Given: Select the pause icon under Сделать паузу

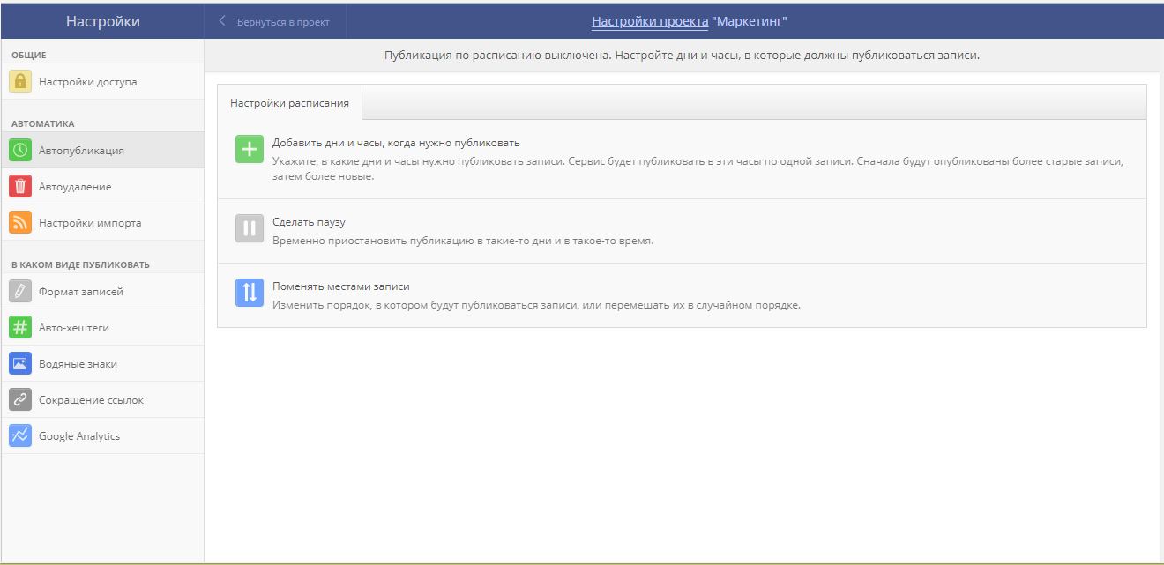Looking at the screenshot, I should pyautogui.click(x=249, y=227).
